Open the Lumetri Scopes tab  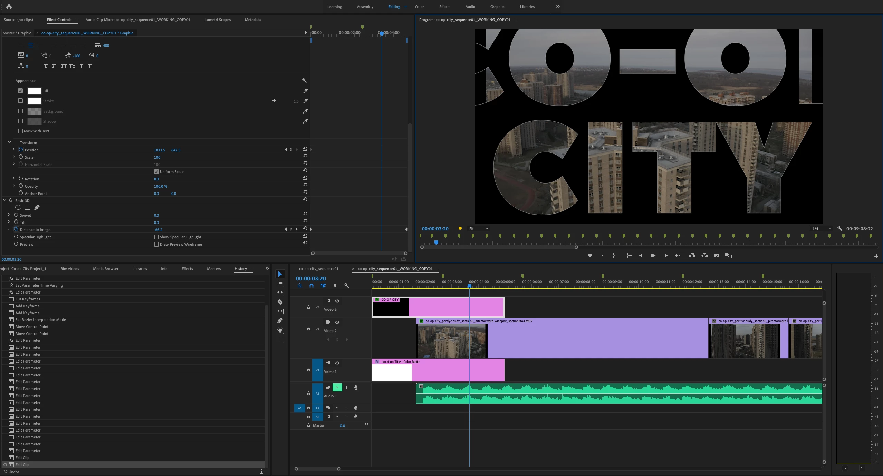218,20
